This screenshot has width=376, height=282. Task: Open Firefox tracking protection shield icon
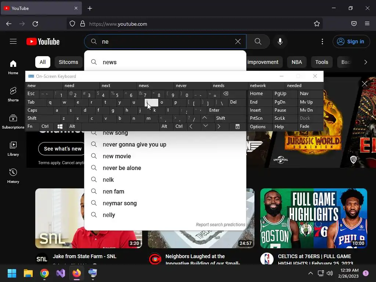point(72,24)
